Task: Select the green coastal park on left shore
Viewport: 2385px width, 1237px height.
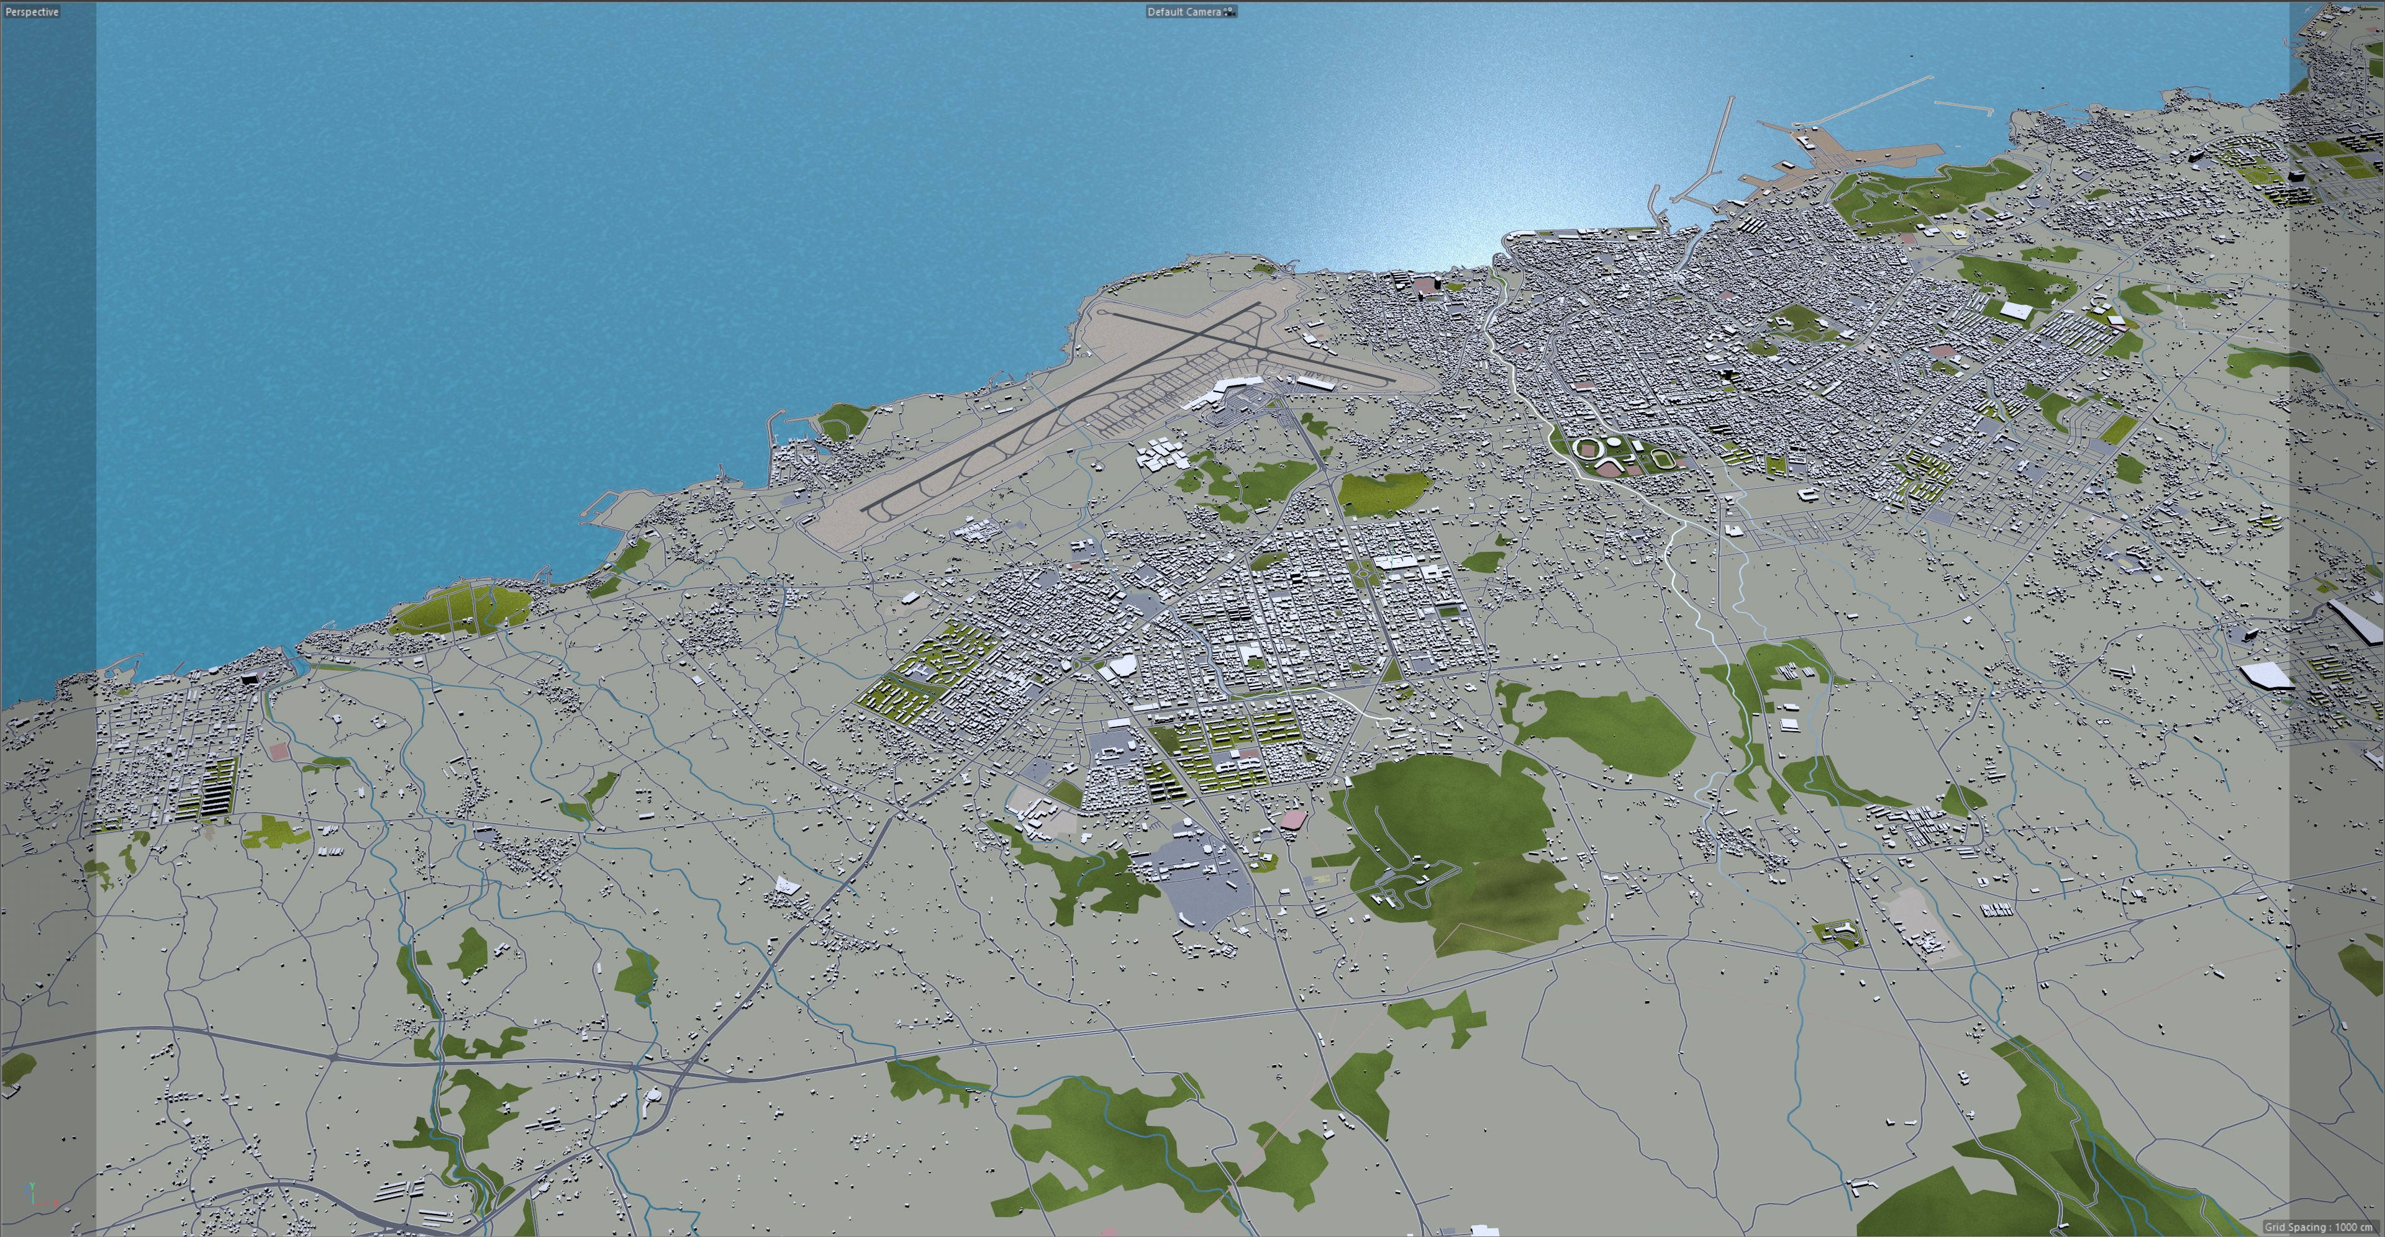Action: [461, 608]
